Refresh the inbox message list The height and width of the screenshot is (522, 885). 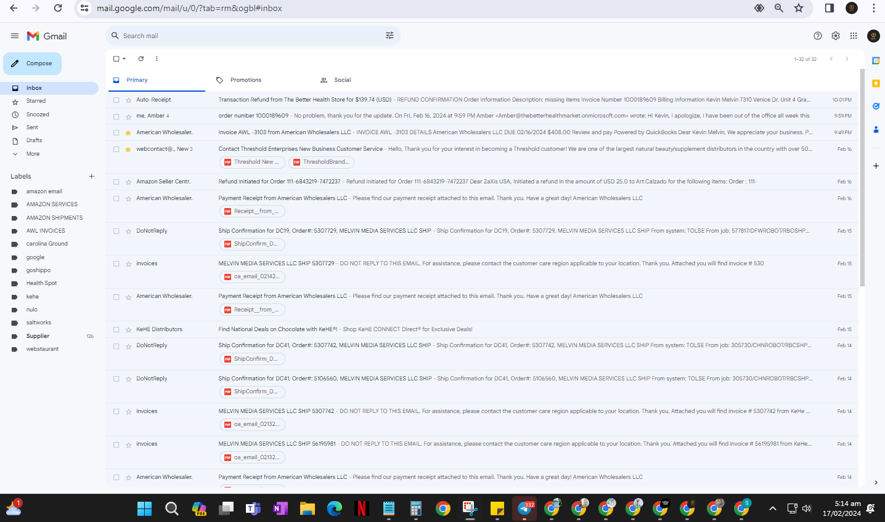point(141,58)
